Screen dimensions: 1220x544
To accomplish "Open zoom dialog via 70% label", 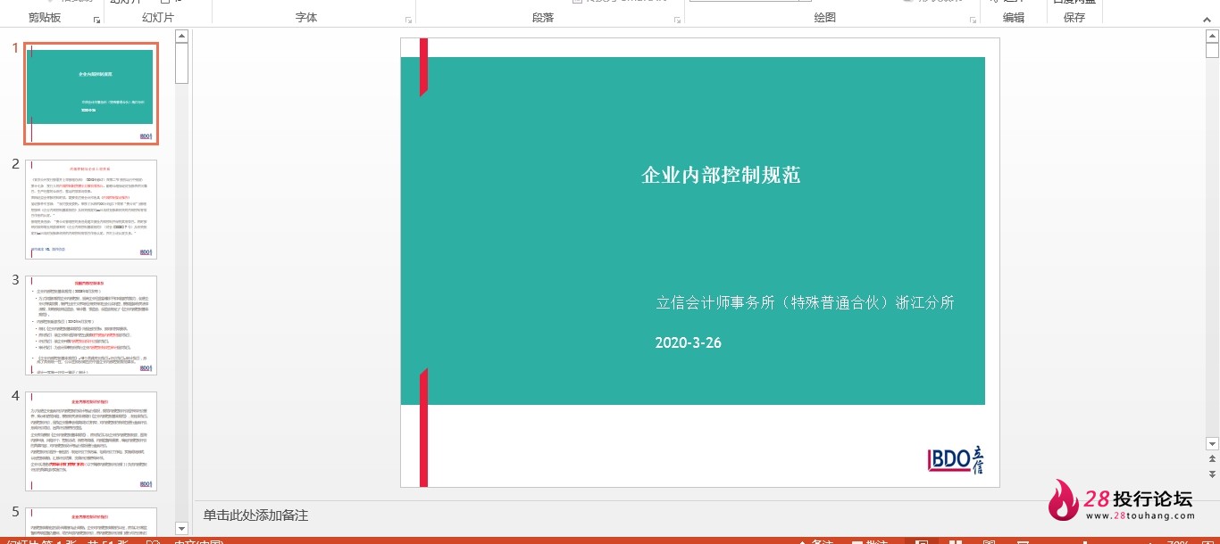I will click(x=1178, y=541).
